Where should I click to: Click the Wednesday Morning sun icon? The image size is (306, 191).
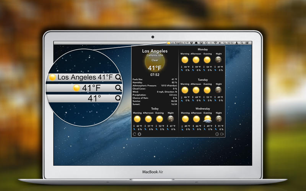[x=185, y=119]
